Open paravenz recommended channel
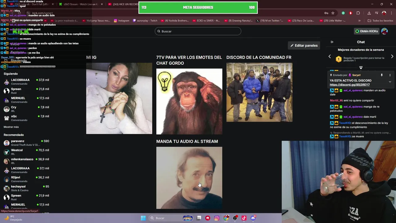 click(26, 143)
